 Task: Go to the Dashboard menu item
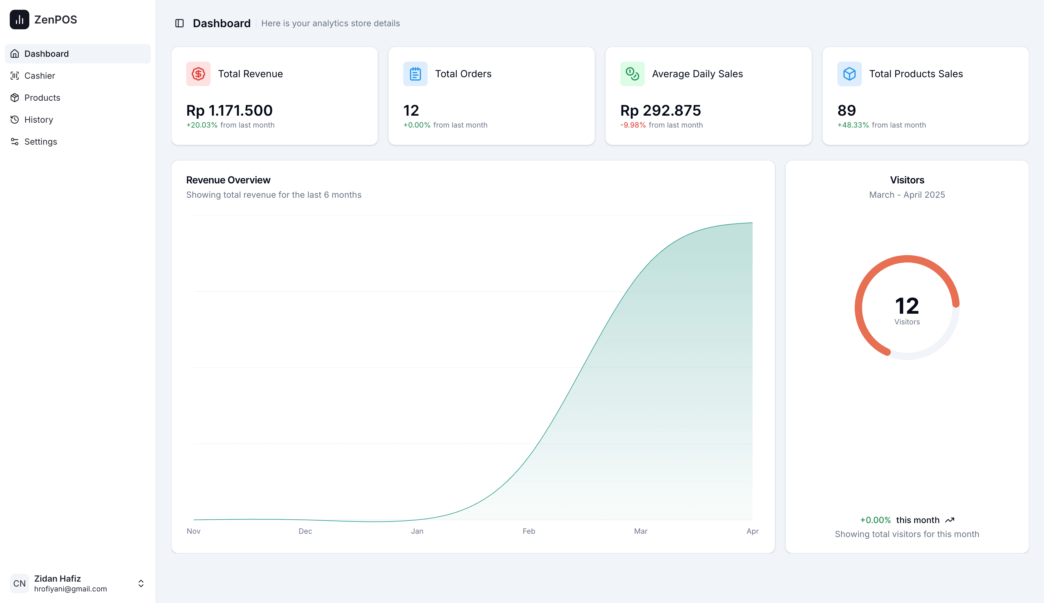coord(78,53)
